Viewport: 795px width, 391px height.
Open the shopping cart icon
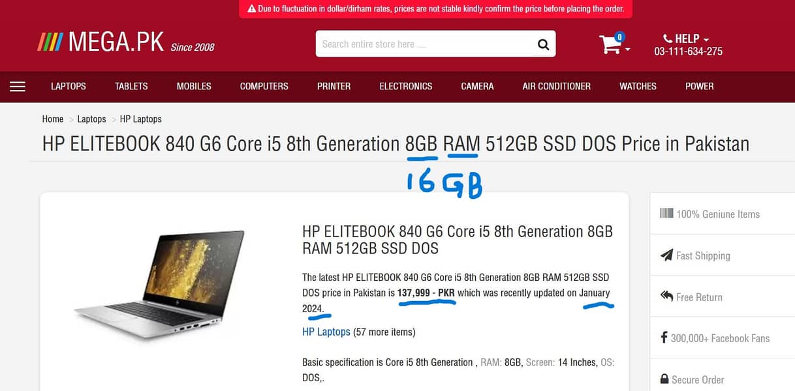tap(610, 44)
